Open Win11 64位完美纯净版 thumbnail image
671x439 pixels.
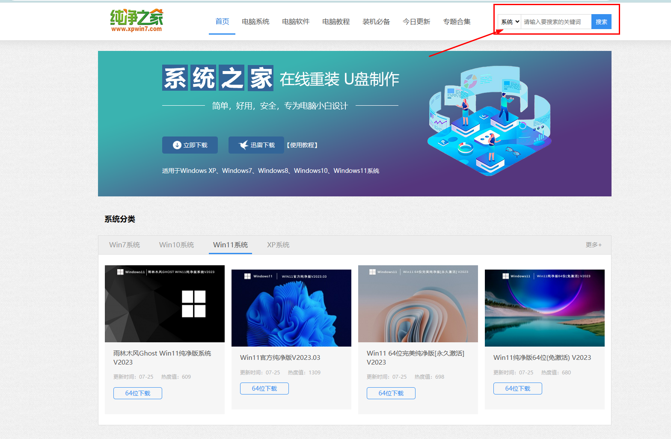pos(418,304)
